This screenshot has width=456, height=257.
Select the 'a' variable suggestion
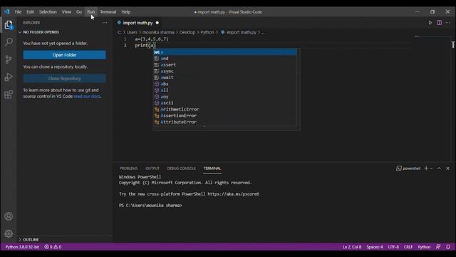pyautogui.click(x=225, y=52)
